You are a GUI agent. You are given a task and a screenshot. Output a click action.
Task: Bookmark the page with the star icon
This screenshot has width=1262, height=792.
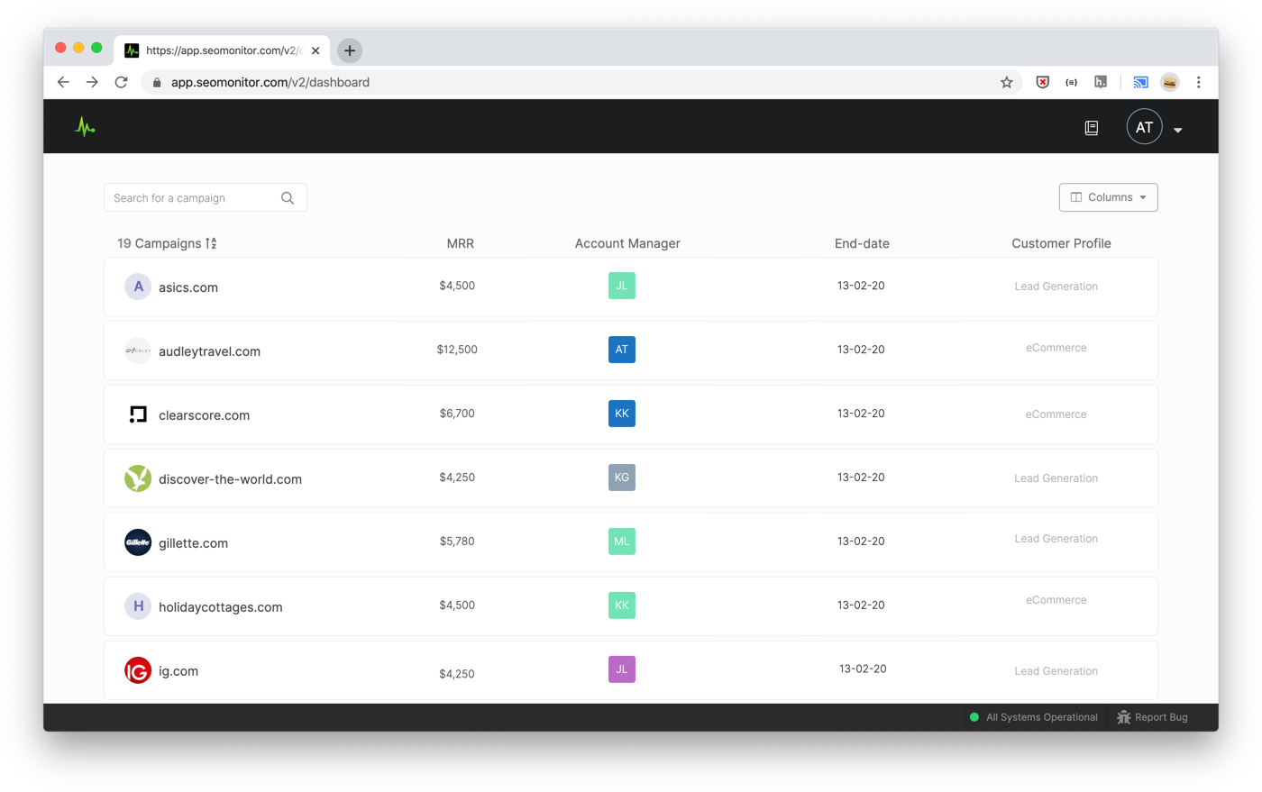(x=1007, y=82)
